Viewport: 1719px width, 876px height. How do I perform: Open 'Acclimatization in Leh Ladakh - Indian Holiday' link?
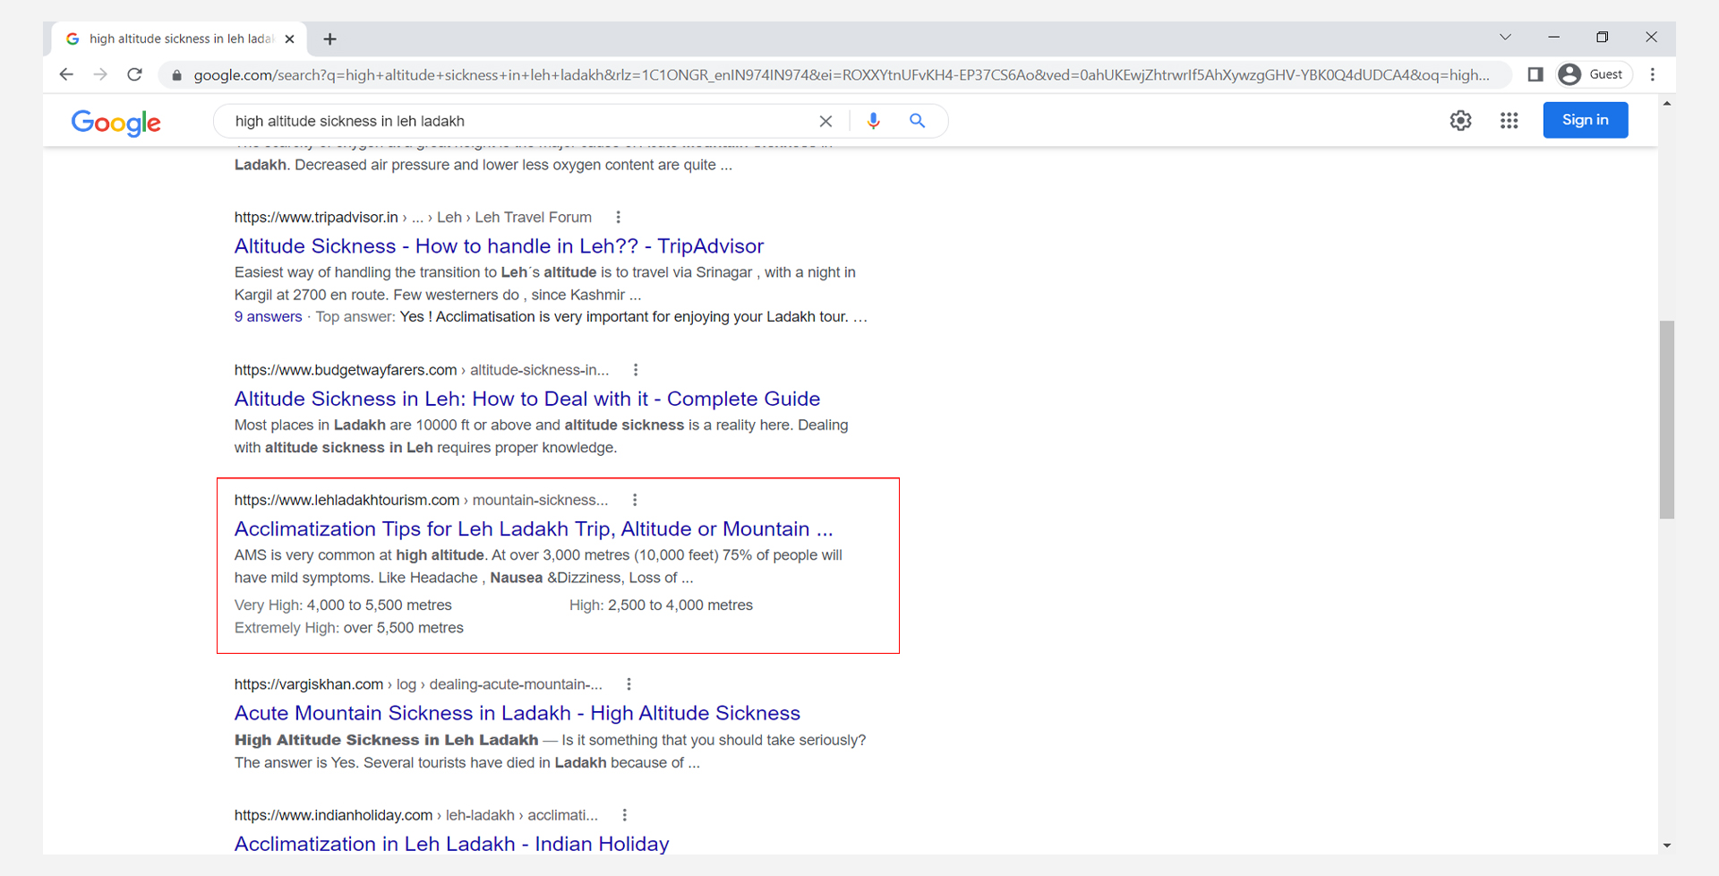(x=452, y=844)
